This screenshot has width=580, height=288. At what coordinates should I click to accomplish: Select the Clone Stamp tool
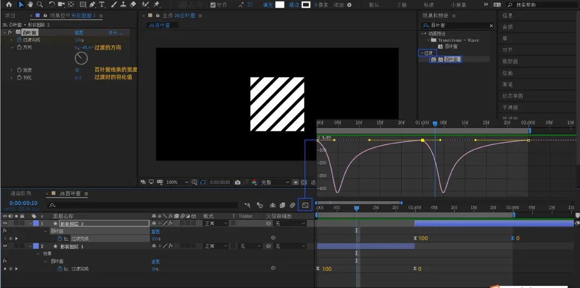click(124, 5)
